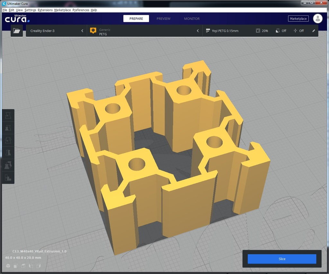Open the Edit menu
The height and width of the screenshot is (274, 329).
tap(12, 10)
